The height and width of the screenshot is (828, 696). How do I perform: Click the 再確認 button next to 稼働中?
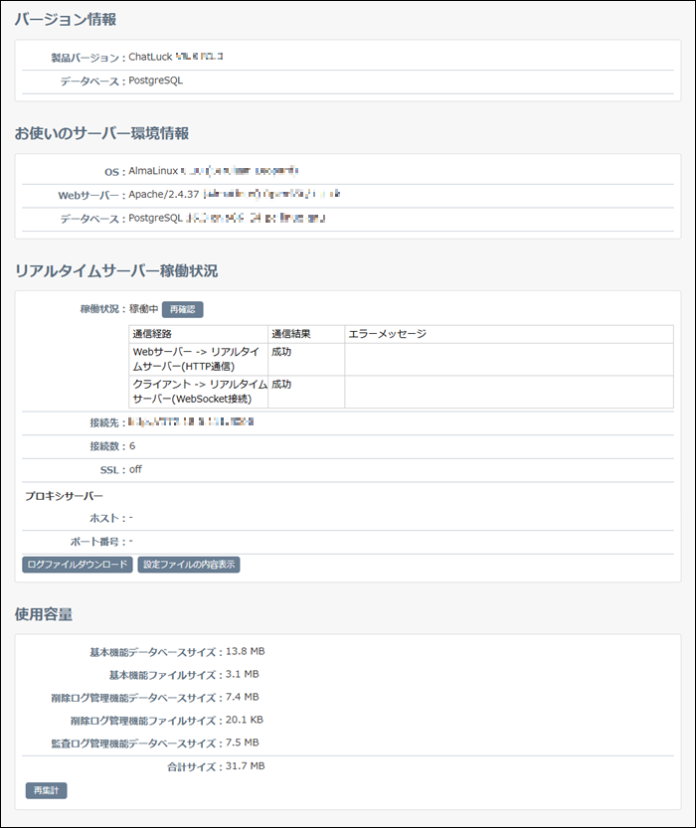point(182,309)
